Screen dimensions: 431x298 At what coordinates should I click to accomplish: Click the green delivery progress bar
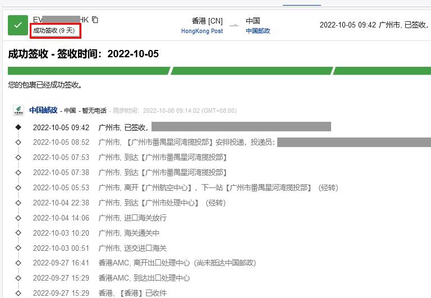click(x=89, y=71)
